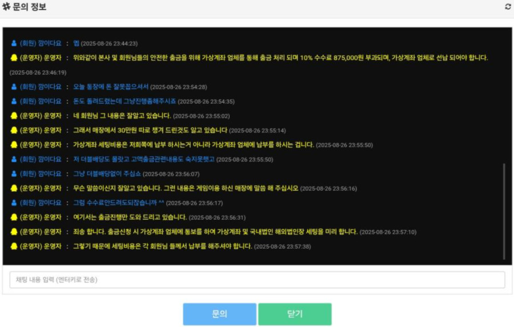
Task: Click the refresh icon at top right
Action: click(x=508, y=6)
